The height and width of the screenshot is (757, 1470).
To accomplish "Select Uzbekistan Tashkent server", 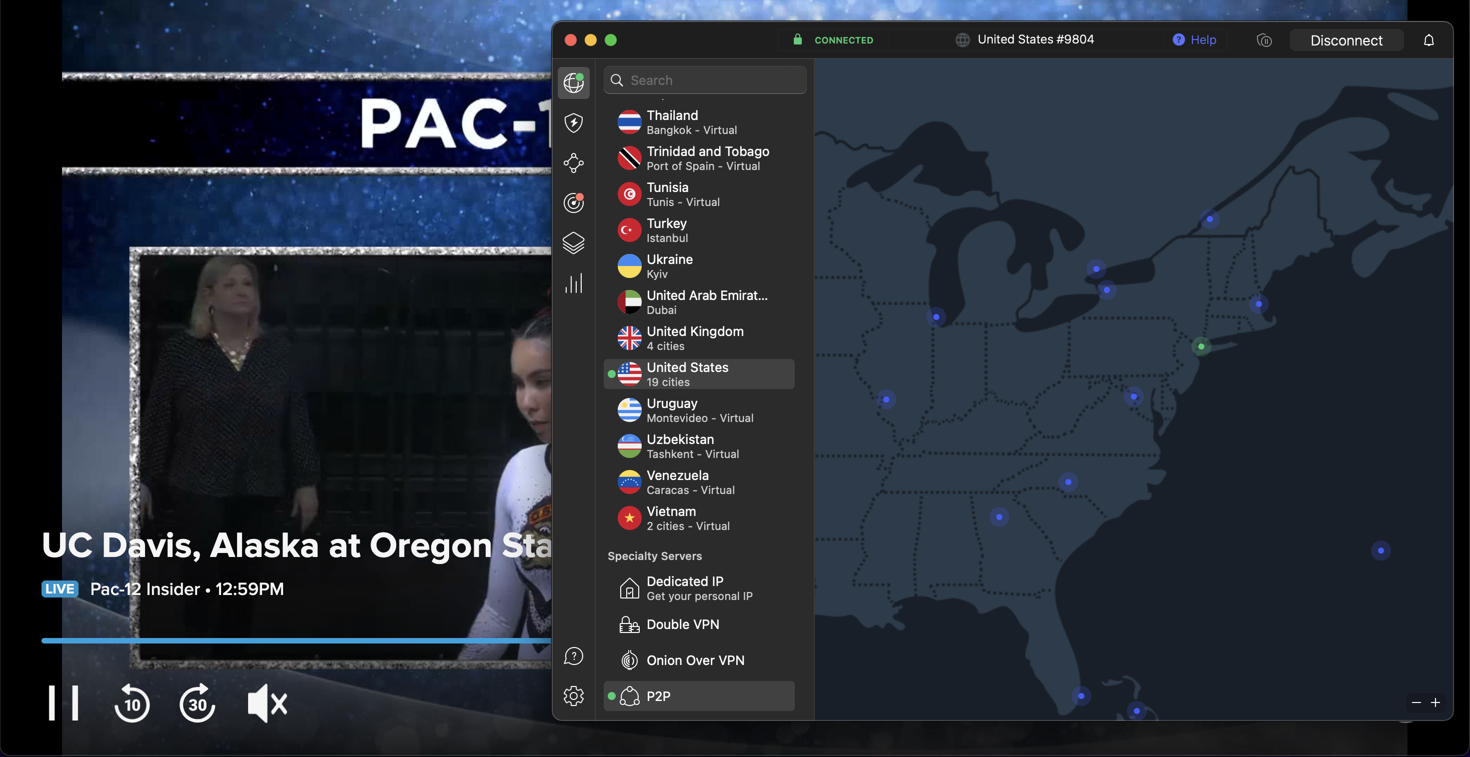I will point(699,445).
